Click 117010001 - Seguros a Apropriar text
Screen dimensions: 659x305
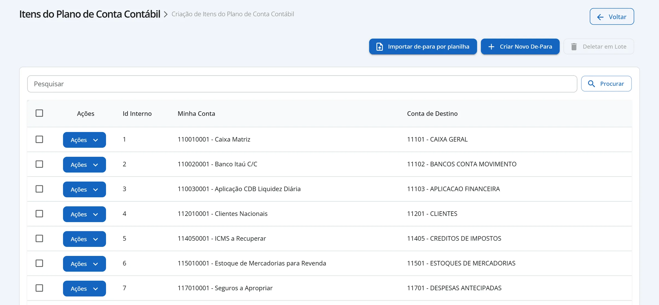pos(225,288)
